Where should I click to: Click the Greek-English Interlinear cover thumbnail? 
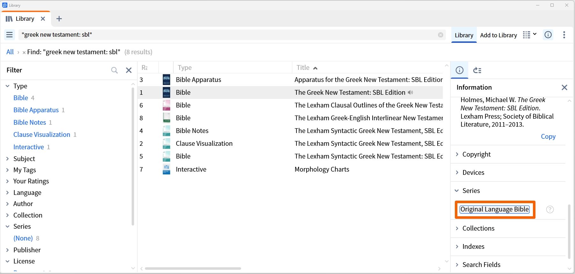click(166, 118)
